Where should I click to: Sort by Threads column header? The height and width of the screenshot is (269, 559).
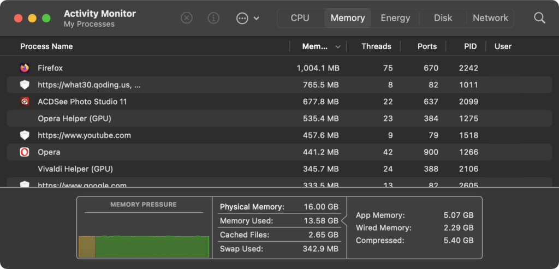point(376,46)
